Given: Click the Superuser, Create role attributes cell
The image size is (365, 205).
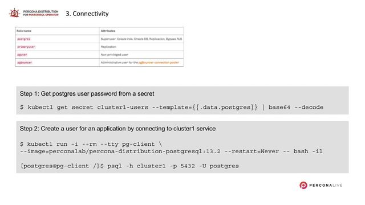Looking at the screenshot, I should pos(141,39).
